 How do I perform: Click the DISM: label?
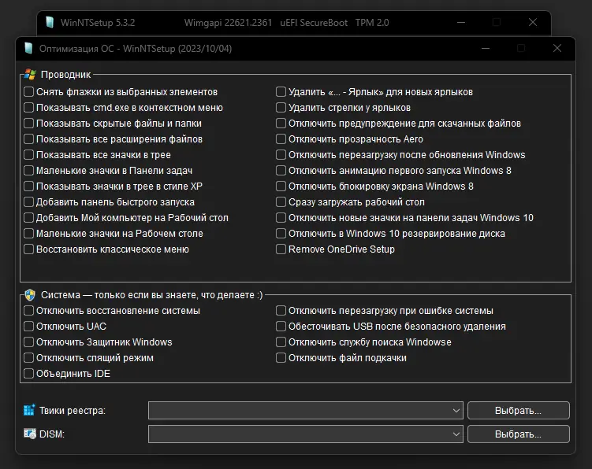tap(52, 434)
